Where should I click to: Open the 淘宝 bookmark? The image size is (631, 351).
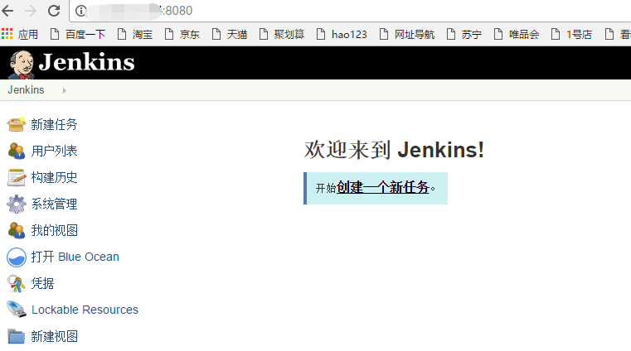pos(135,35)
